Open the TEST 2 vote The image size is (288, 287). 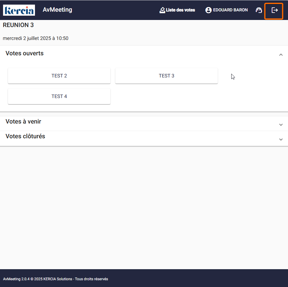[59, 76]
